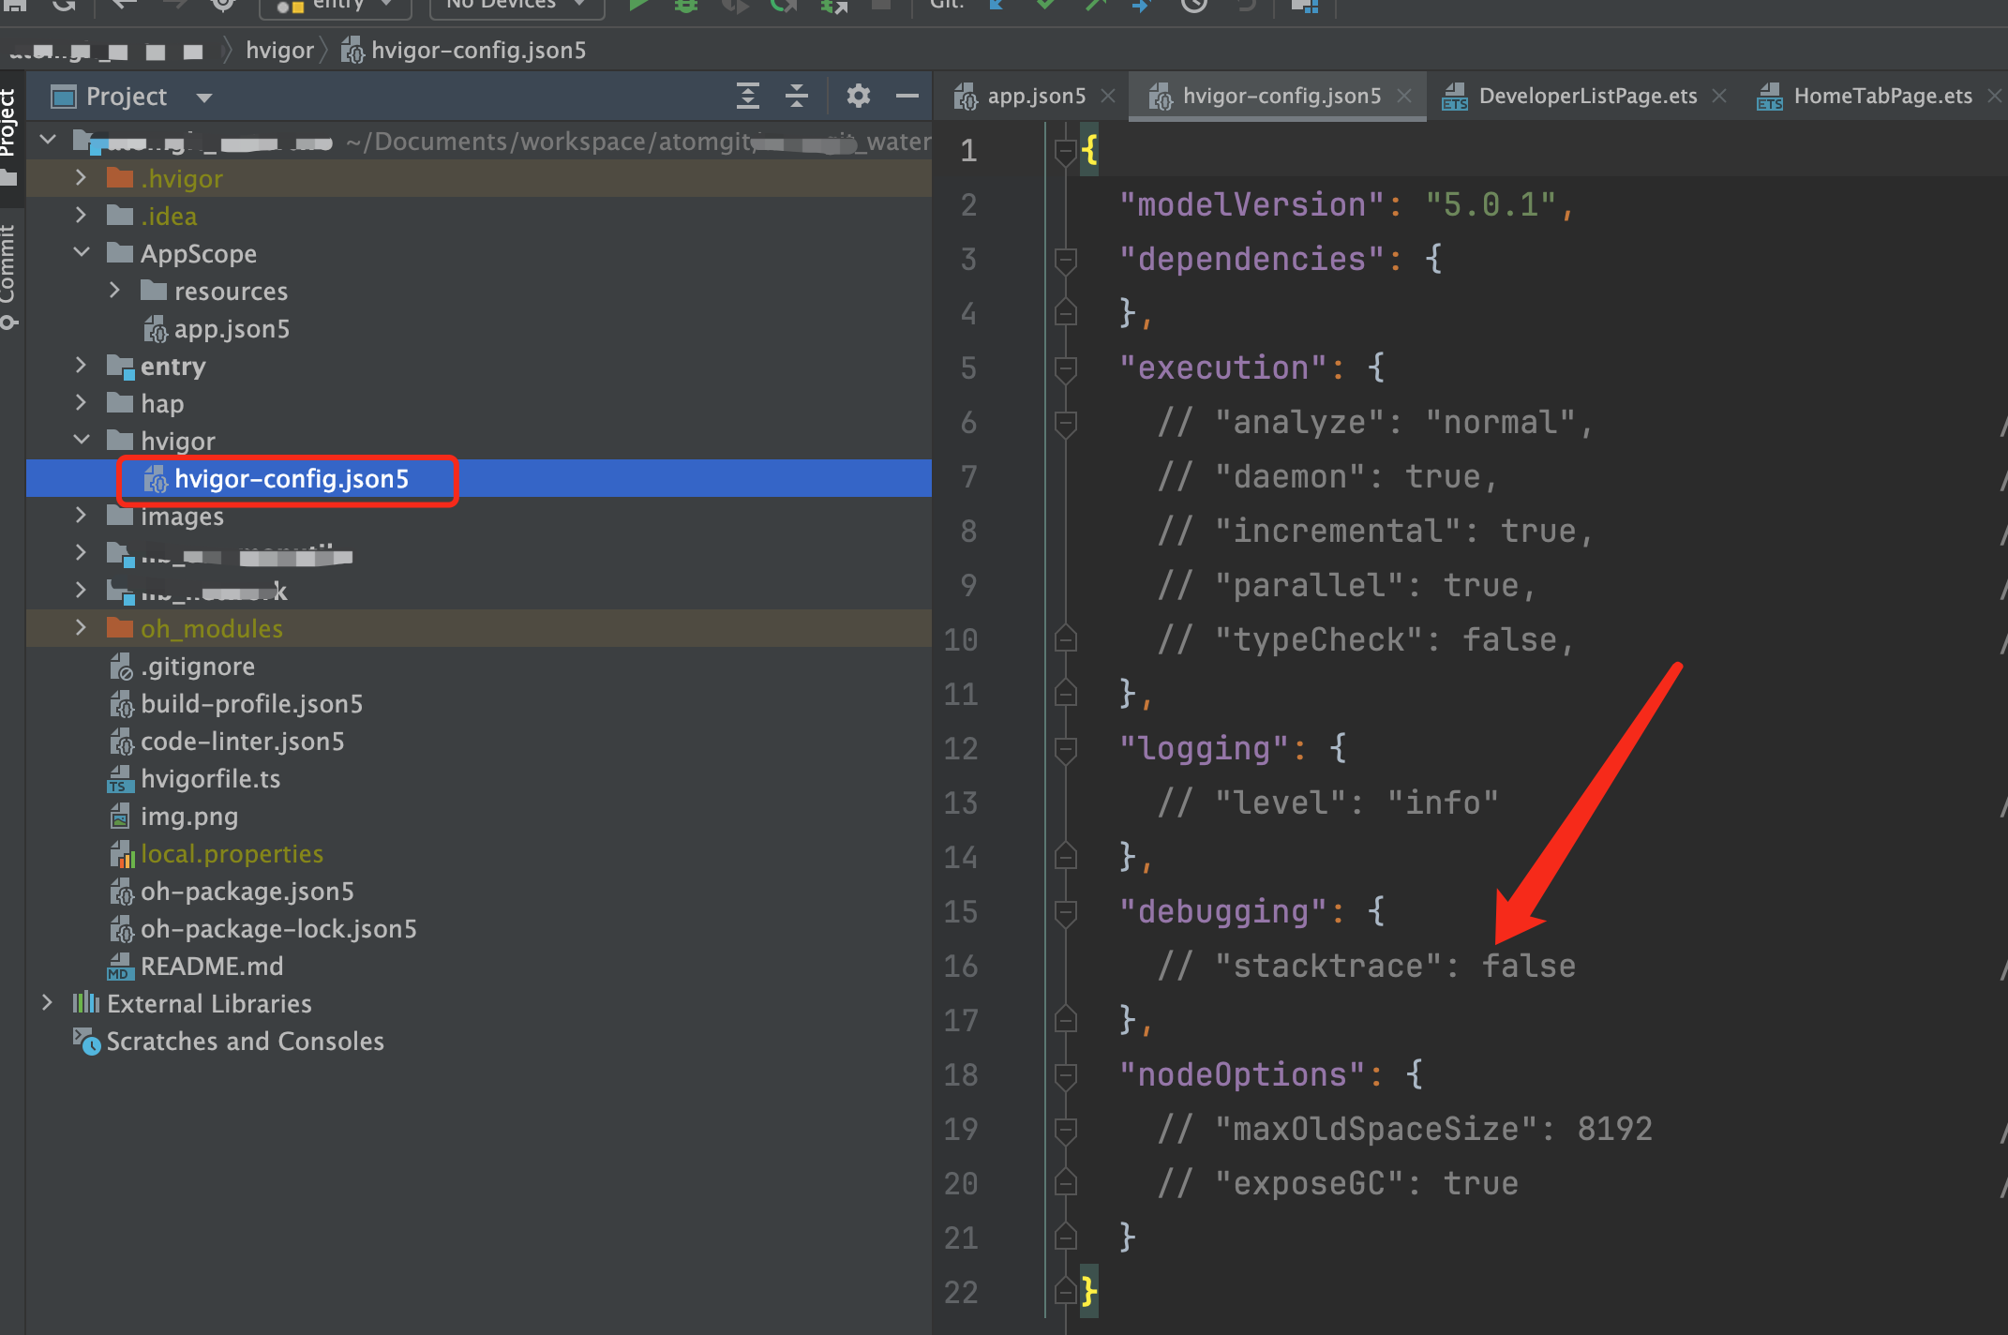The image size is (2008, 1335).
Task: Collapse the hvigor folder
Action: click(x=81, y=441)
